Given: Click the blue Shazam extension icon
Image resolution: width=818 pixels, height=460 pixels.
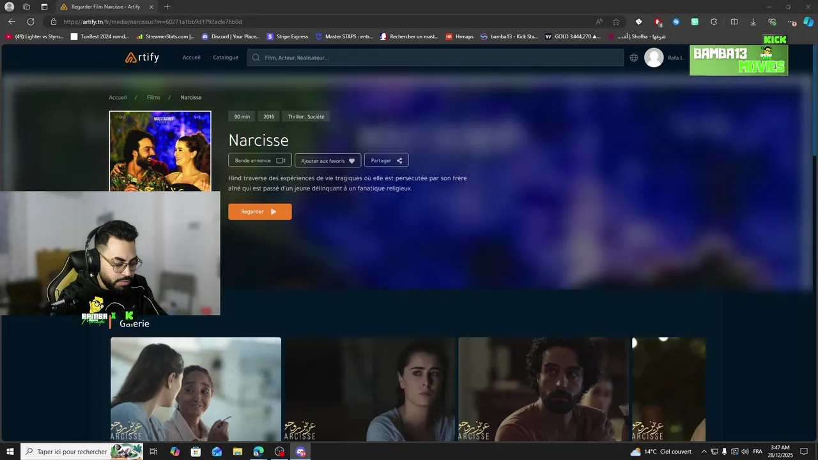Looking at the screenshot, I should 676,22.
